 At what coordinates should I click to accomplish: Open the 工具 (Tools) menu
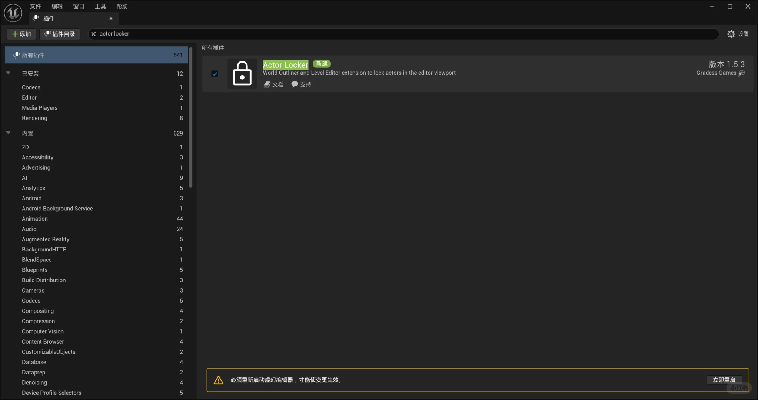coord(100,6)
